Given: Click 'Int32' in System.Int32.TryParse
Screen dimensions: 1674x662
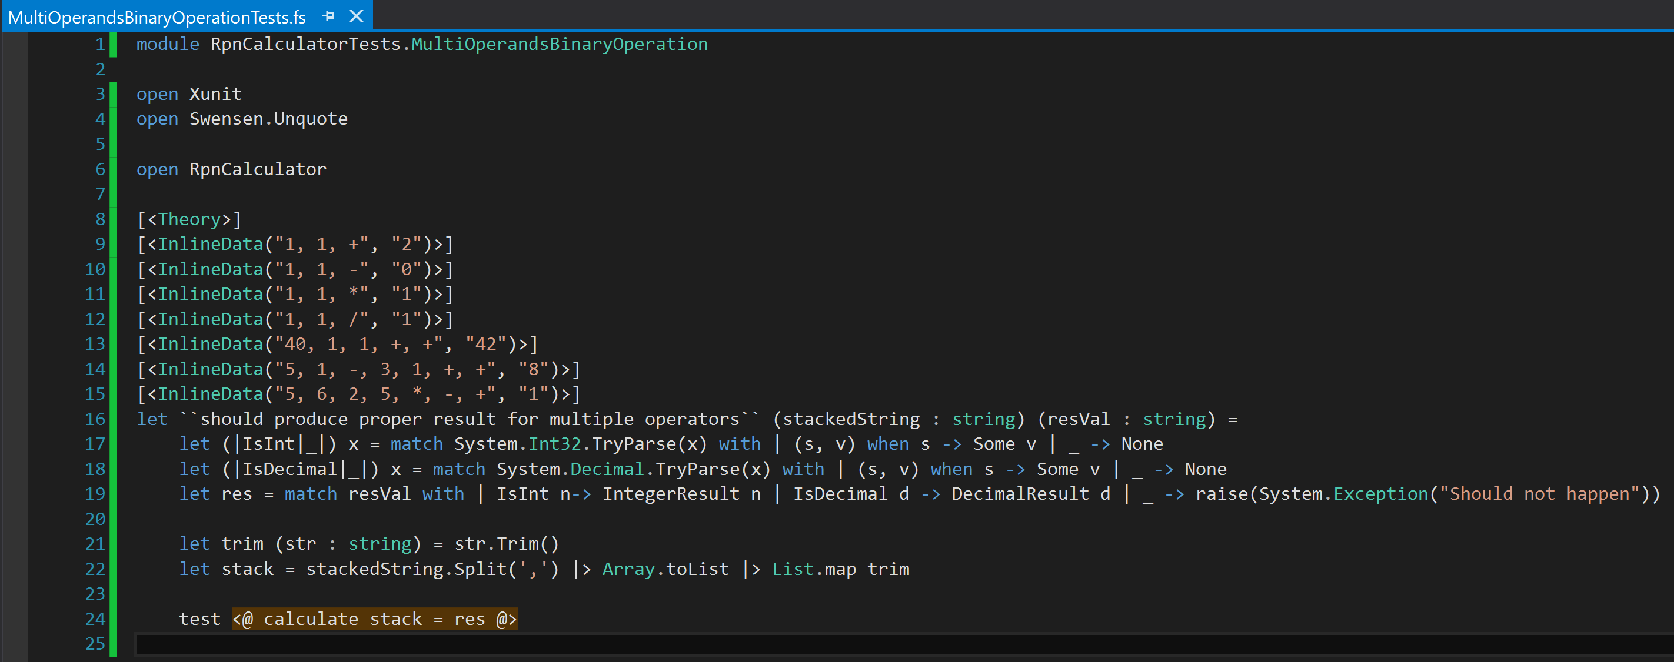Looking at the screenshot, I should [x=554, y=444].
